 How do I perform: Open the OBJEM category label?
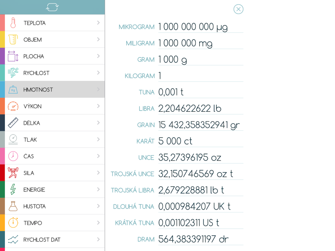pyautogui.click(x=32, y=40)
